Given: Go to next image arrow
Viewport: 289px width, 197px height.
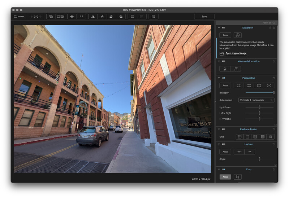Looking at the screenshot, I should 40,17.
